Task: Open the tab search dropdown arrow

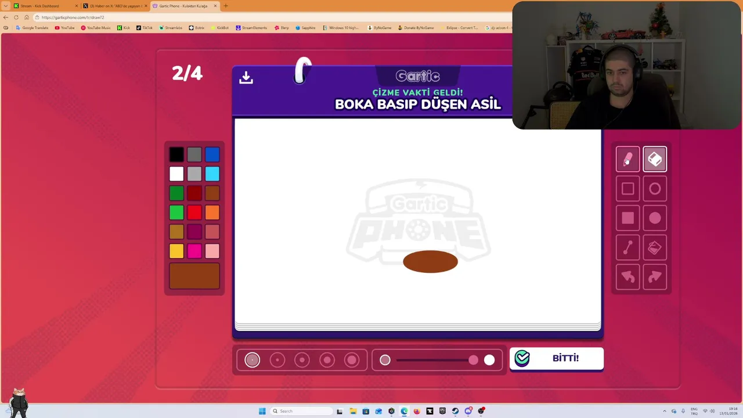Action: [x=6, y=6]
